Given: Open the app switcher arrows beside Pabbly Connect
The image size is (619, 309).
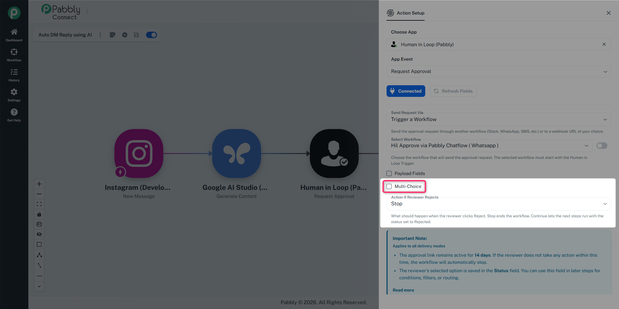Looking at the screenshot, I should pos(87,12).
